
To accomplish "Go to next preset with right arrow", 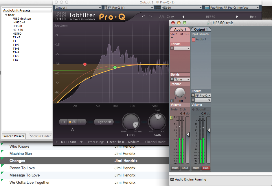I will (x=237, y=17).
